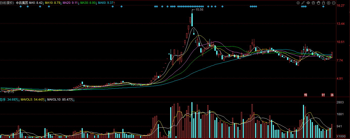Select the MA60: 9.37 indicator label

[x=106, y=3]
